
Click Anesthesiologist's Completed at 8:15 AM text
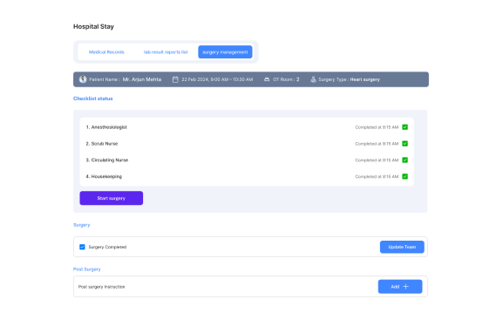tap(377, 127)
